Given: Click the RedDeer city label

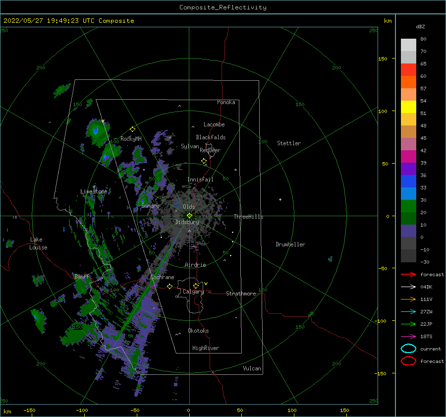Looking at the screenshot, I should [x=210, y=150].
